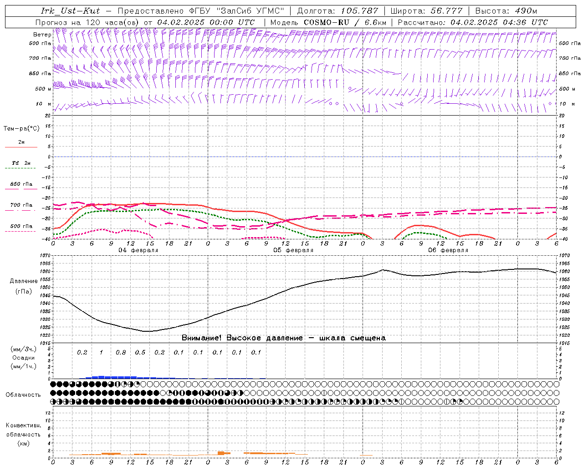Click the Давление pressure axis label
Viewport: 583px width, 466px height.
point(23,281)
